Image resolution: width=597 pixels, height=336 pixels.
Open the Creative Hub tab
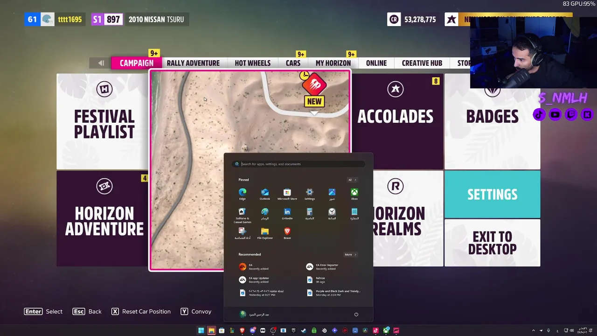point(422,63)
